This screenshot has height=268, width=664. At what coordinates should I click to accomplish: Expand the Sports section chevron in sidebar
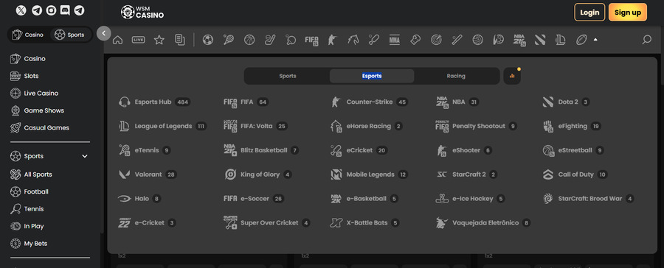(x=85, y=156)
